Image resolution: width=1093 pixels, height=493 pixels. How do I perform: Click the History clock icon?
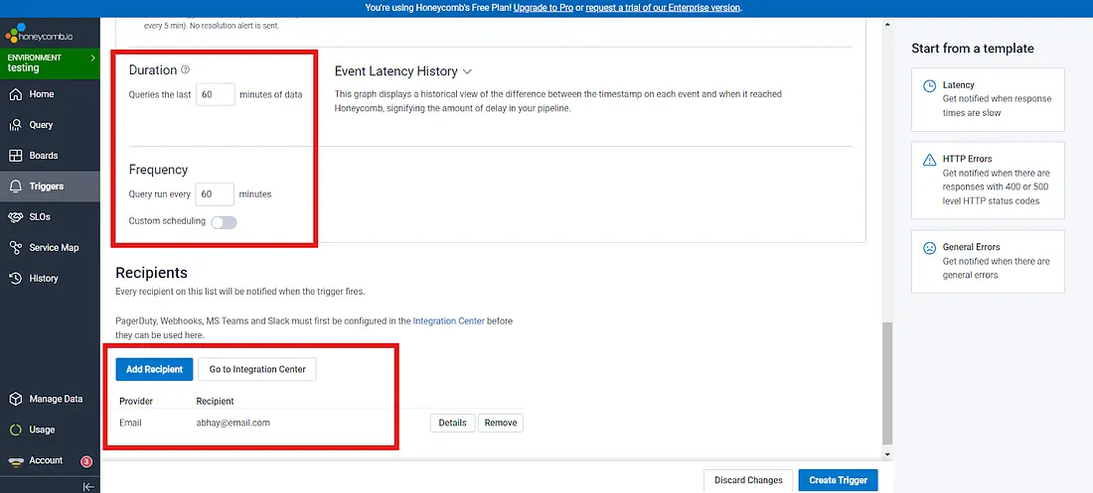[16, 279]
